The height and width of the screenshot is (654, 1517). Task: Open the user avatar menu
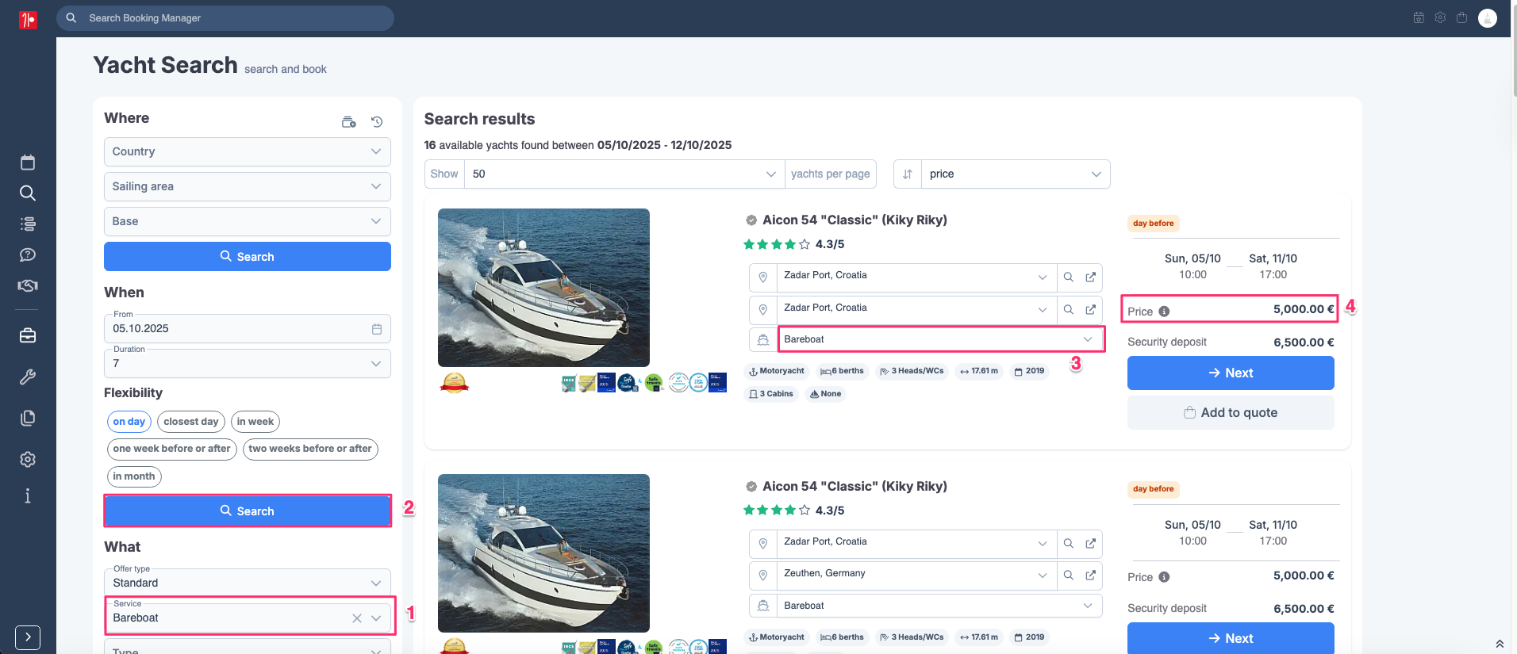tap(1488, 17)
